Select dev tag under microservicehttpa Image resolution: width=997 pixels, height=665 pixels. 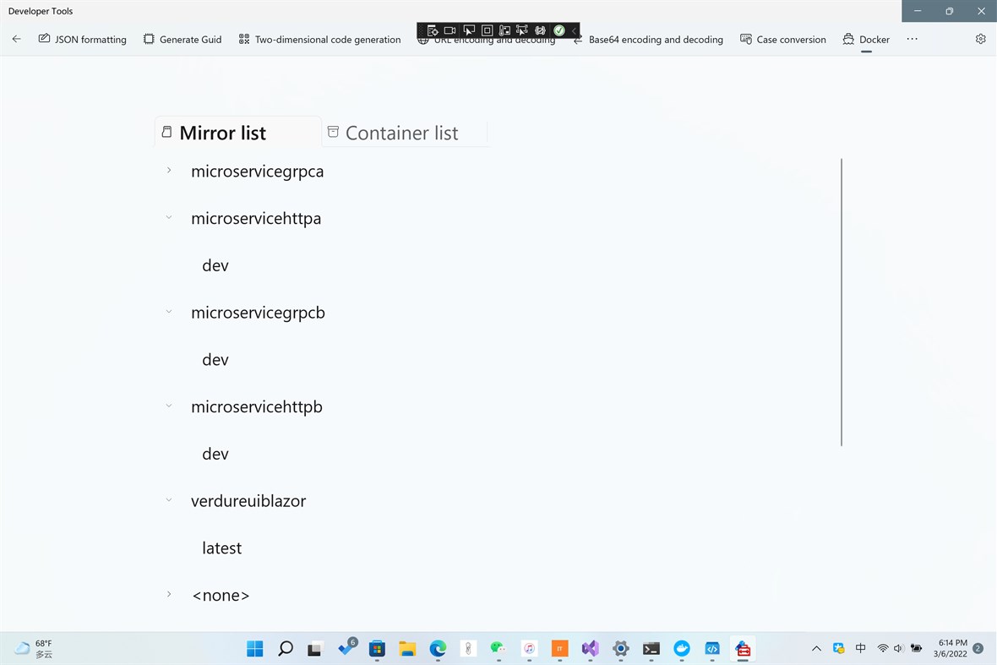point(215,265)
